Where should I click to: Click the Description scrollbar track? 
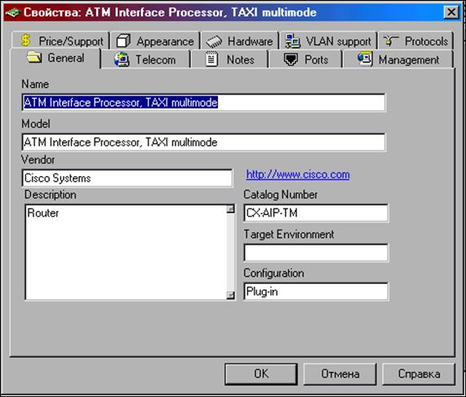(x=231, y=252)
